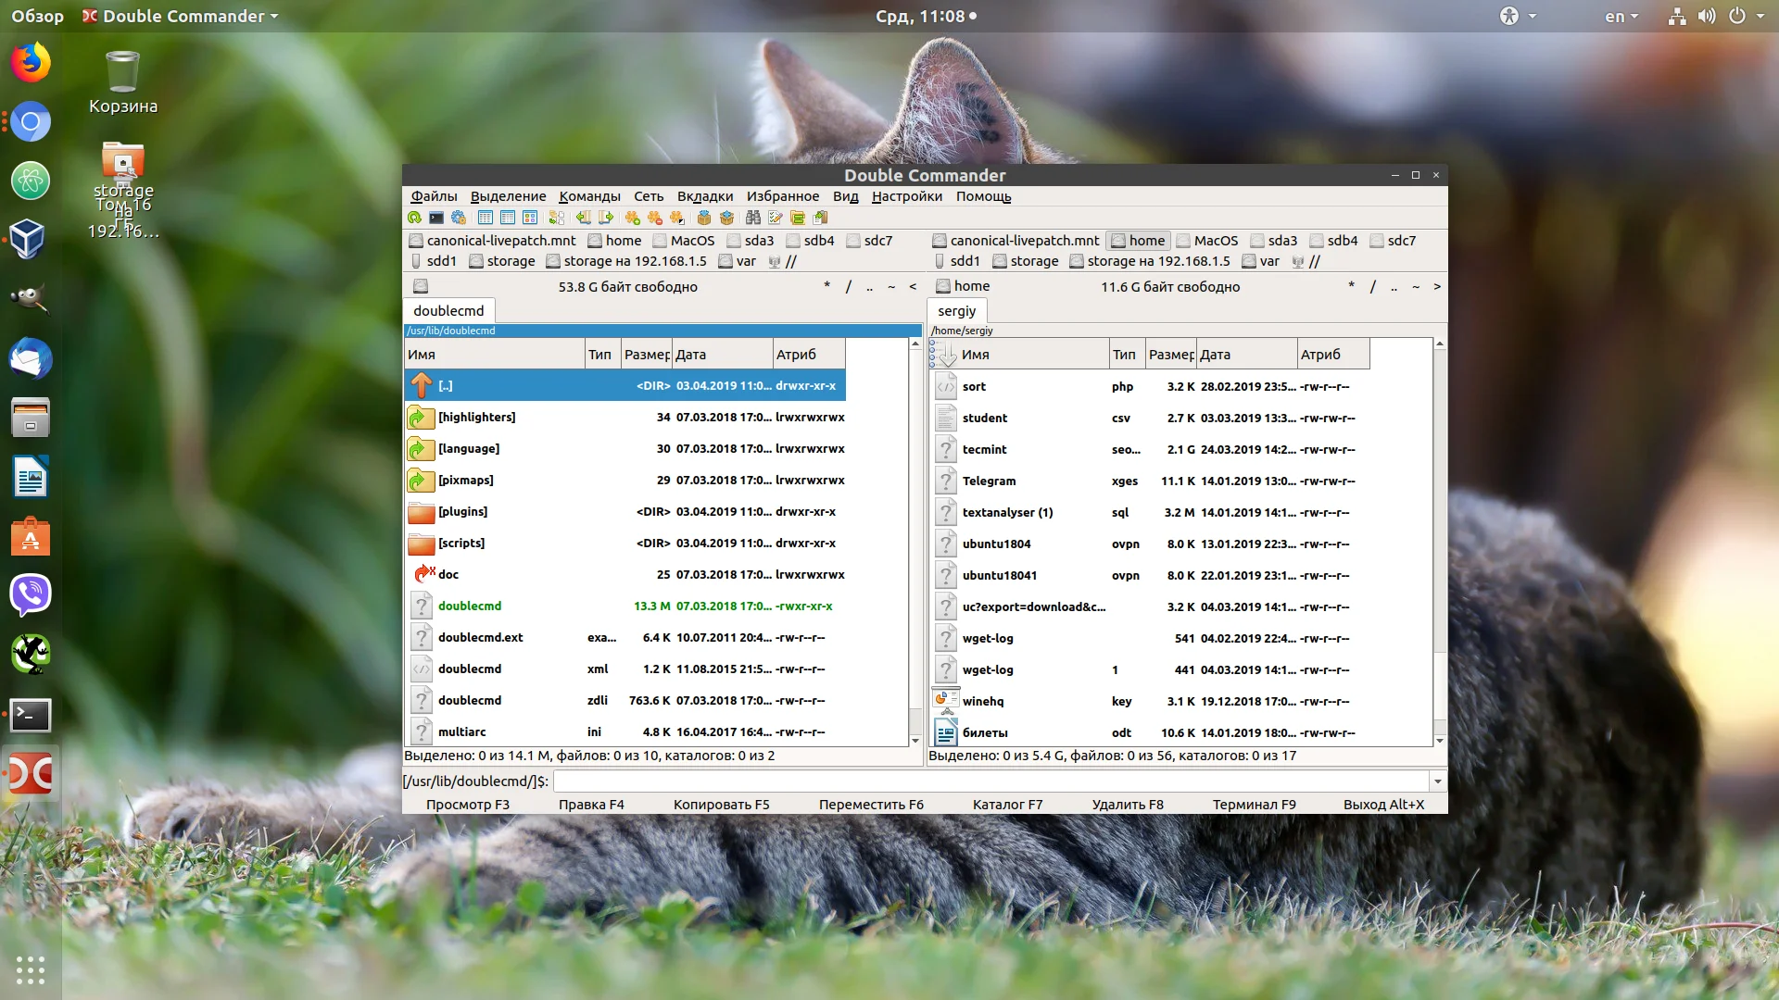Select MacOS drive button in right panel
This screenshot has height=1000, width=1779.
point(1206,241)
